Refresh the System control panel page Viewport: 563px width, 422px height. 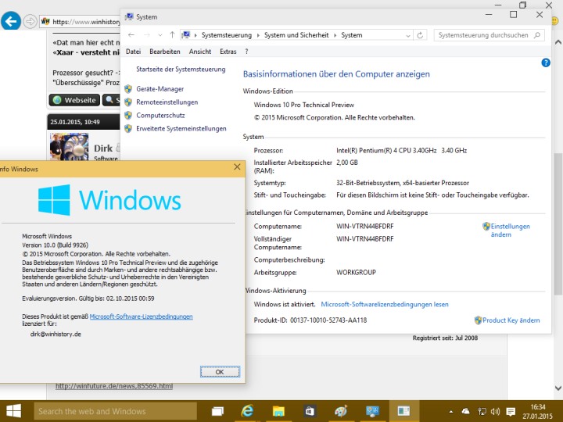tap(420, 35)
